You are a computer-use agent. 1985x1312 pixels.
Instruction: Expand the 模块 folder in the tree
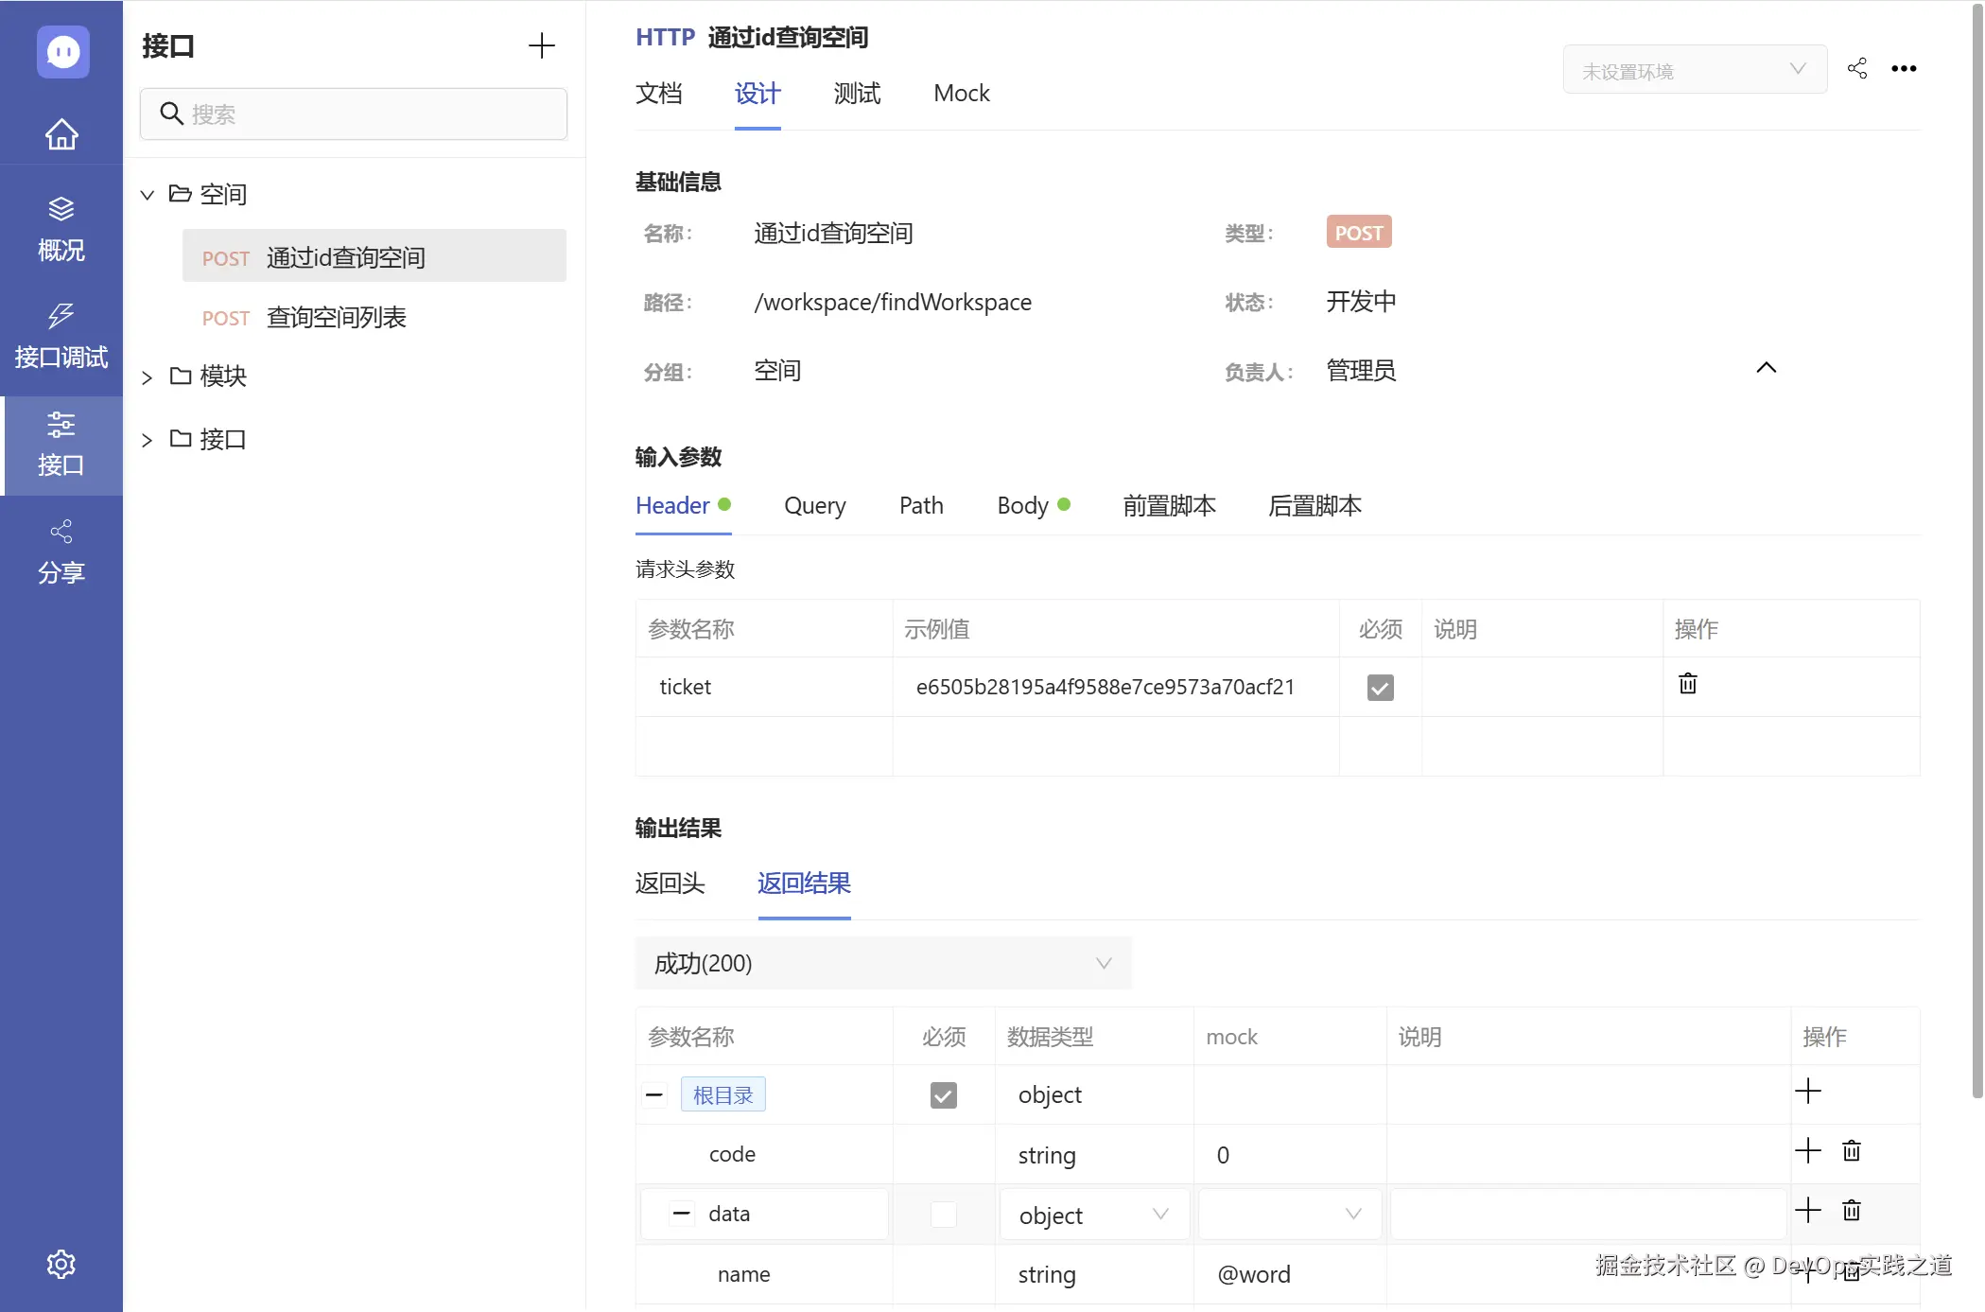click(148, 376)
